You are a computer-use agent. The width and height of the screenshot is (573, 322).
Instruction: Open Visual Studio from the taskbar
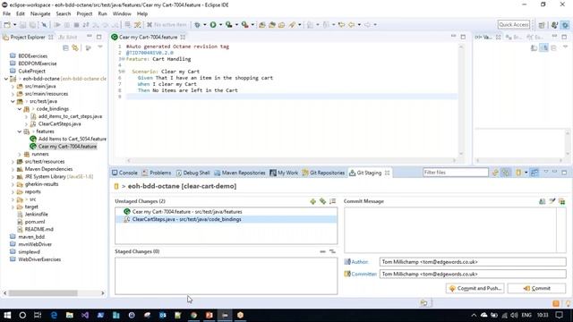(x=85, y=315)
